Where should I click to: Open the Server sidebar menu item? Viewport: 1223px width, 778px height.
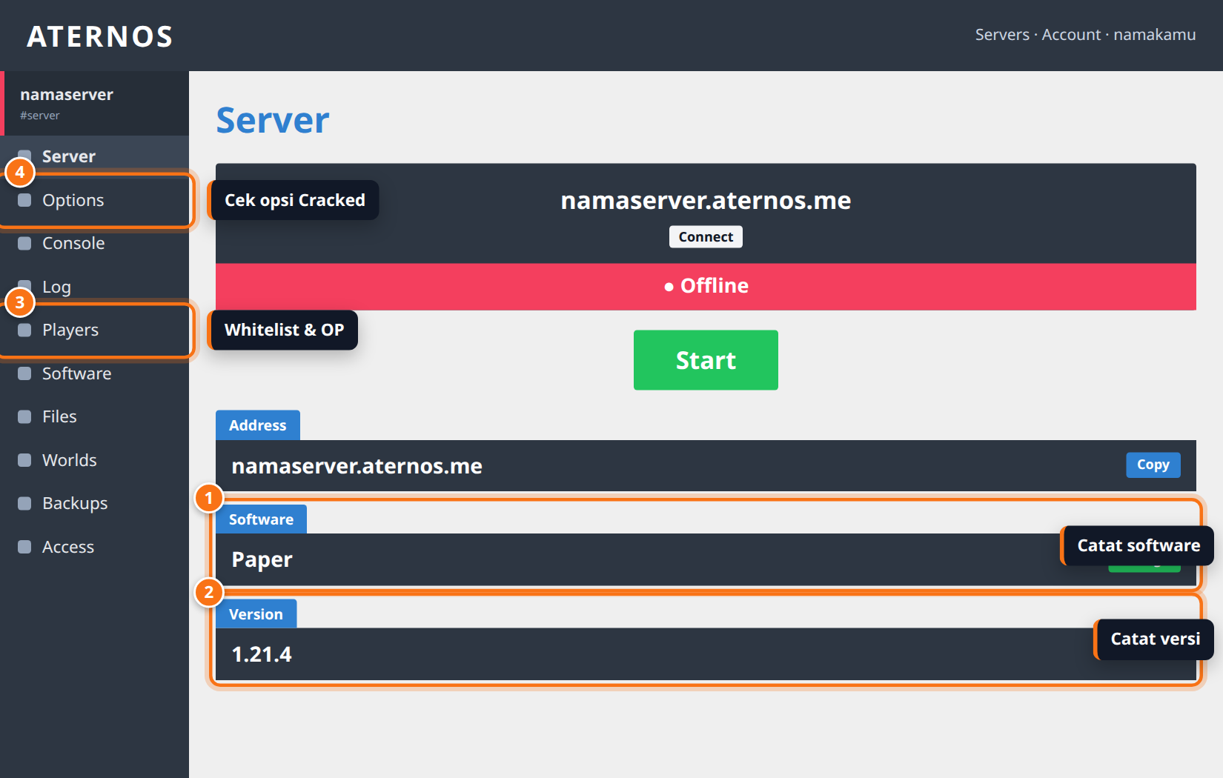point(94,156)
